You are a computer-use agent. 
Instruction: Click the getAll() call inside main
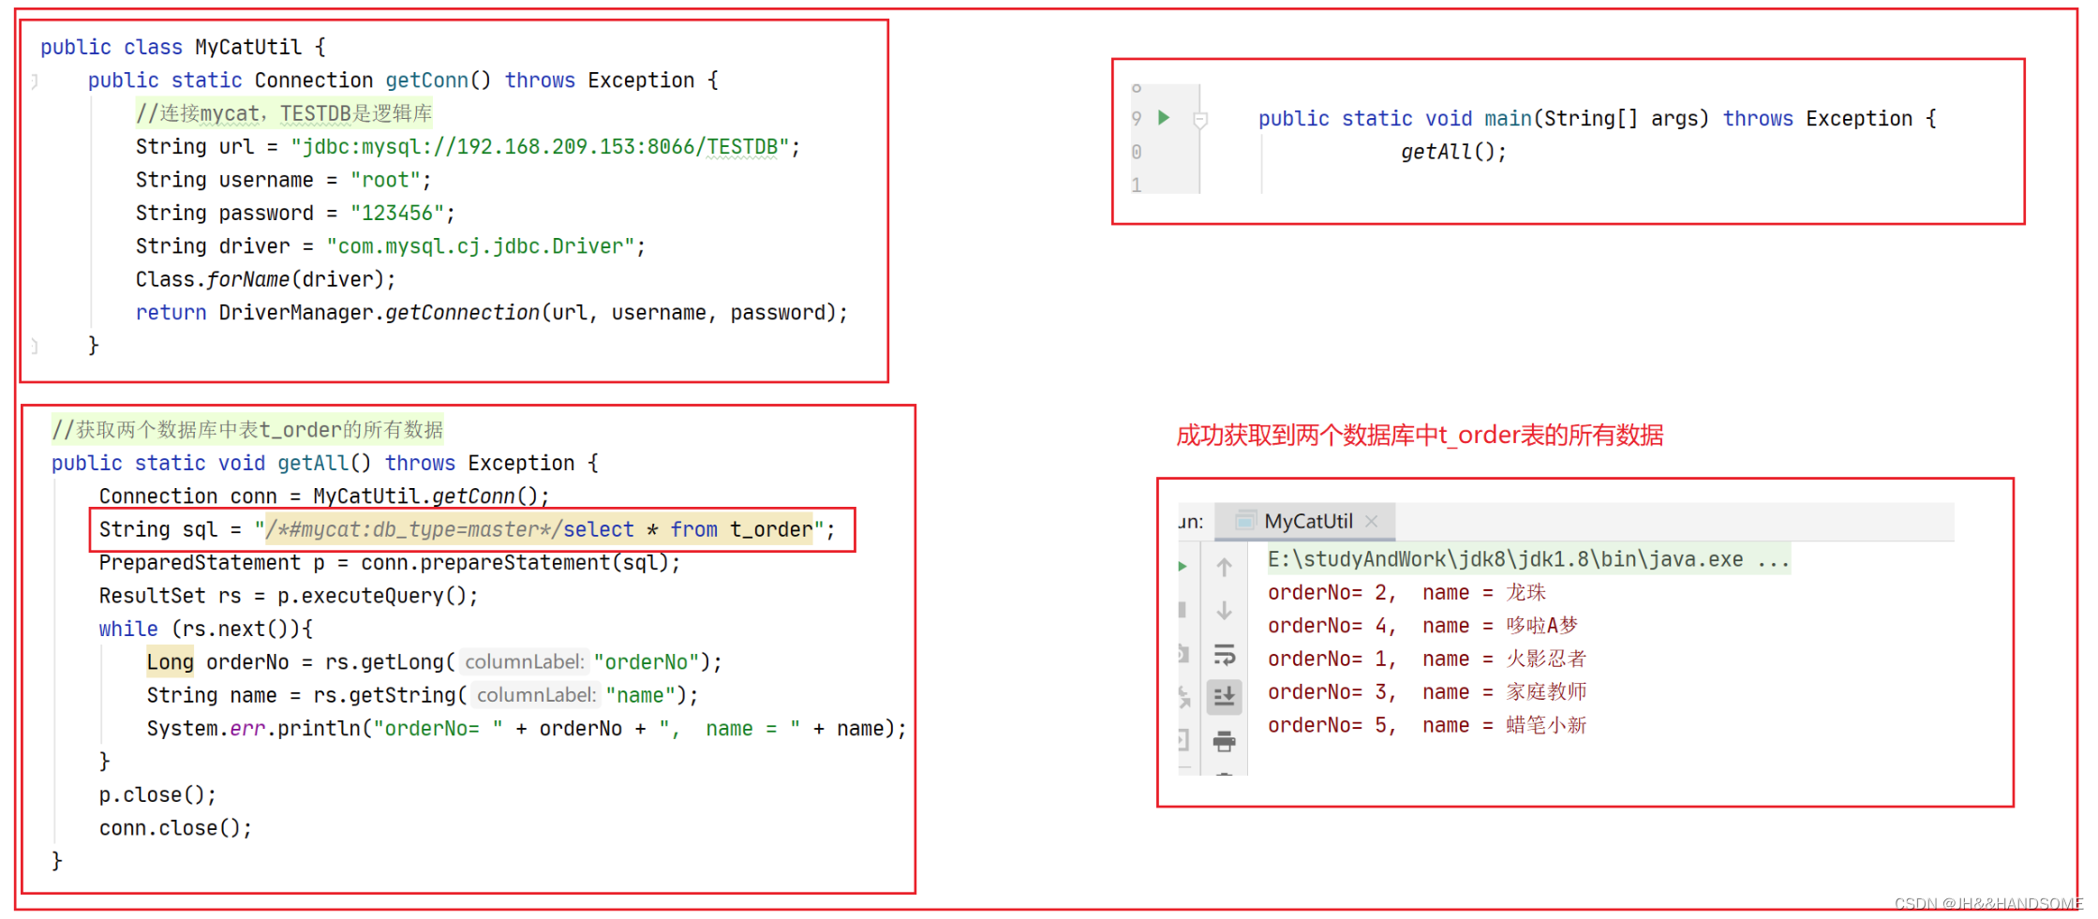(1453, 152)
